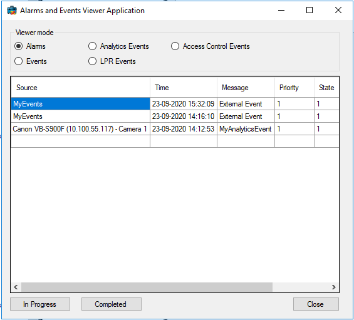This screenshot has width=354, height=320.
Task: Close the window with the X button
Action: (x=338, y=11)
